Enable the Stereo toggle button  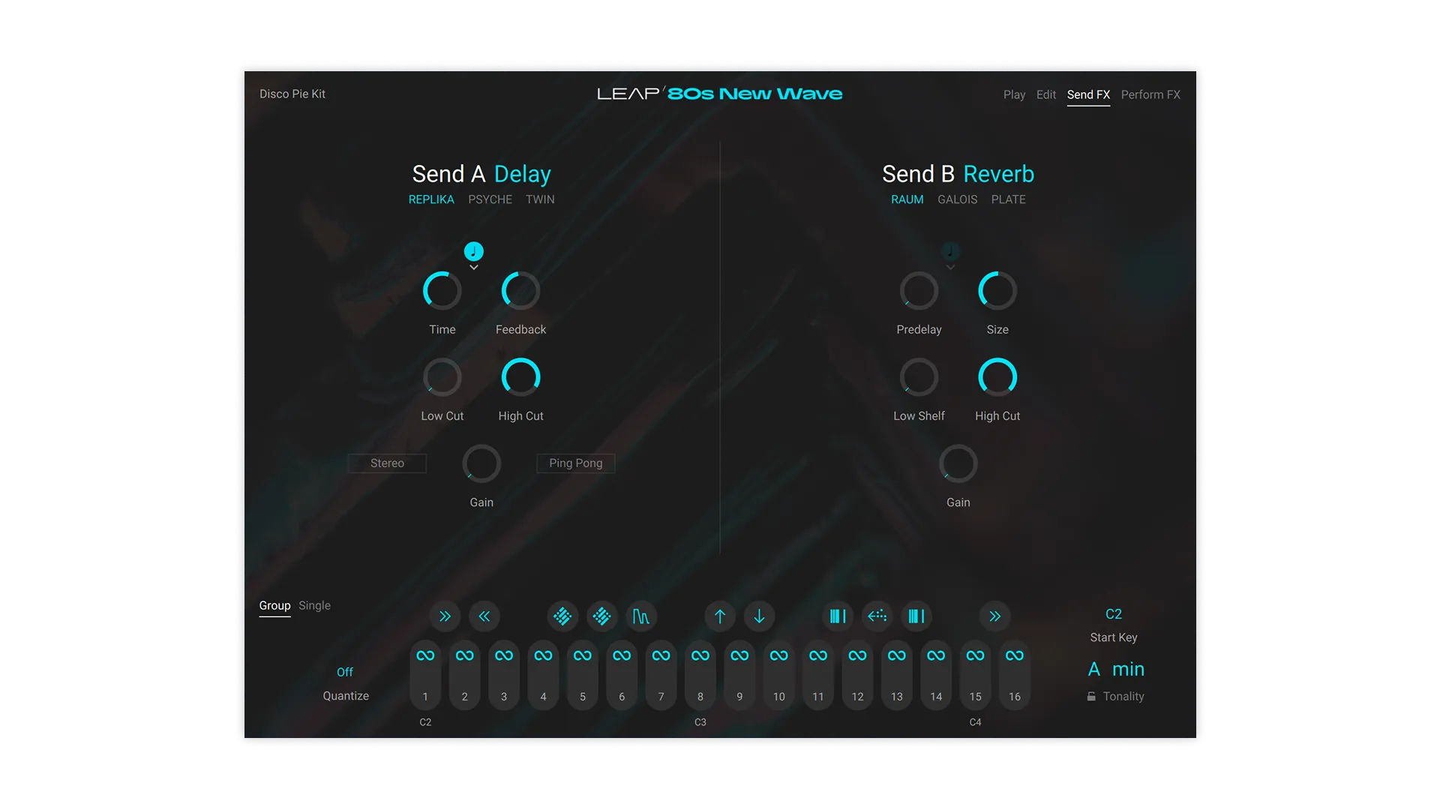point(387,463)
